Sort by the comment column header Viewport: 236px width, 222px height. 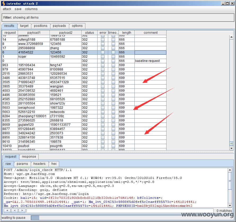[151, 33]
